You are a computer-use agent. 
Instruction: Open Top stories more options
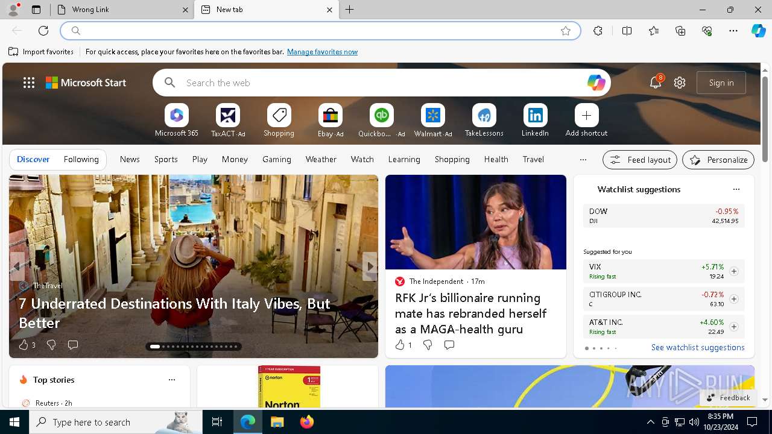[x=172, y=380]
